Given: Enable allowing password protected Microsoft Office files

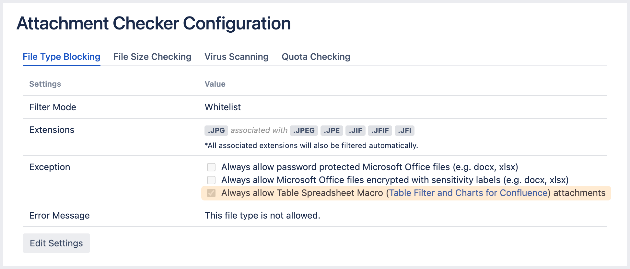Looking at the screenshot, I should [211, 167].
